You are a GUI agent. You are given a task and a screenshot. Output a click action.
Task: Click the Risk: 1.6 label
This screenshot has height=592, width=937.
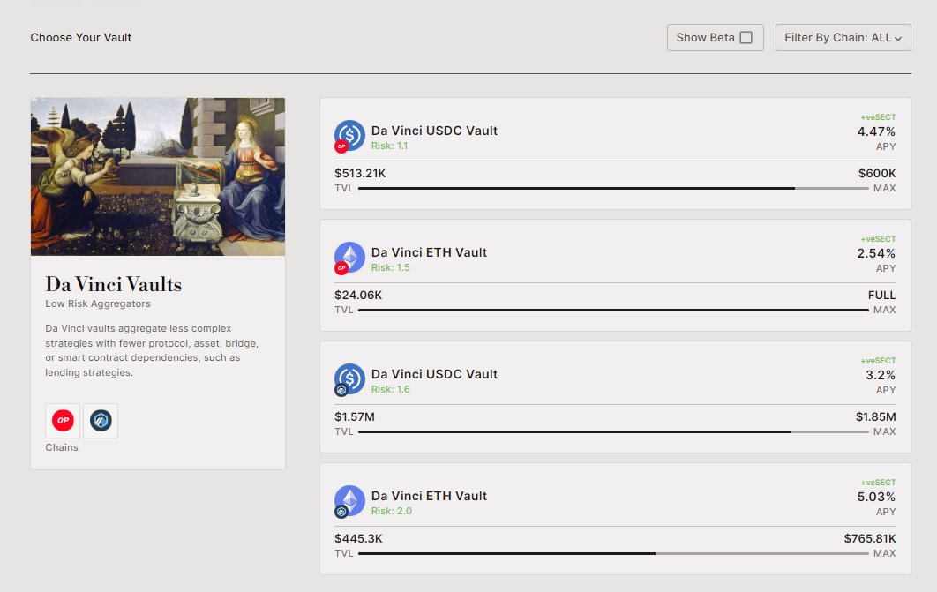[390, 389]
